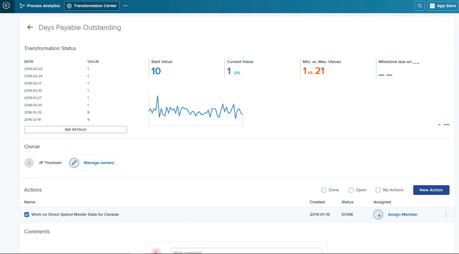Screen dimensions: 459x254
Task: Click the search magnifier icon
Action: (420, 6)
